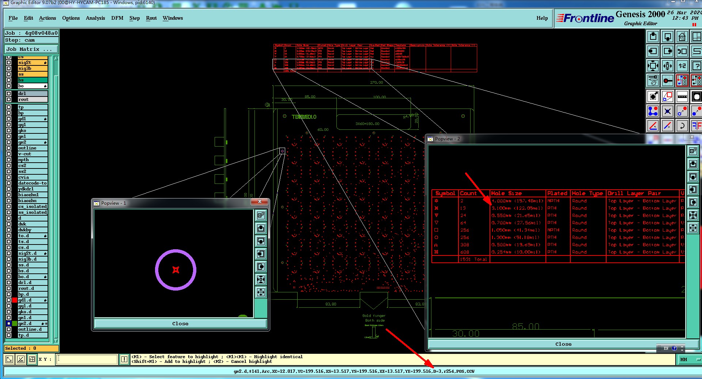The width and height of the screenshot is (702, 379).
Task: Click the connected blue nodes net icon
Action: tap(653, 111)
